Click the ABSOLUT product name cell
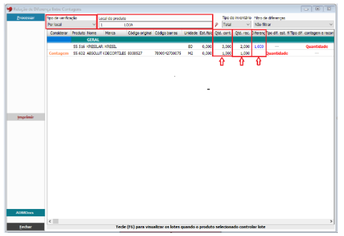Viewport: 344px width, 236px height. point(95,53)
